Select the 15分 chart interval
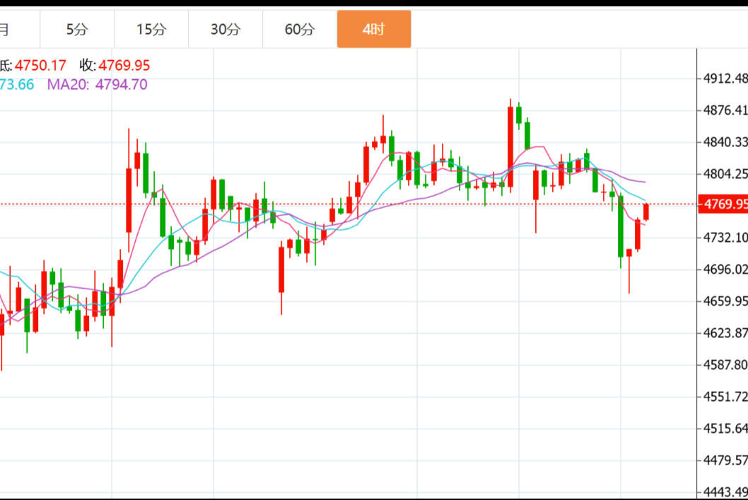This screenshot has width=748, height=500. [x=151, y=29]
